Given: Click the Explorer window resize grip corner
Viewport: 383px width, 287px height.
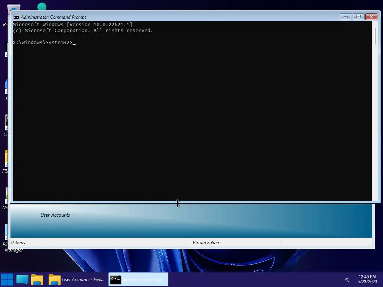Looking at the screenshot, I should [x=370, y=244].
